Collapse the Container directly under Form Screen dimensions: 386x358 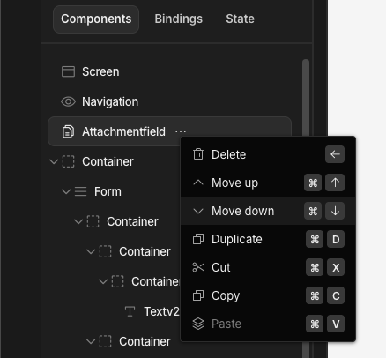[78, 221]
